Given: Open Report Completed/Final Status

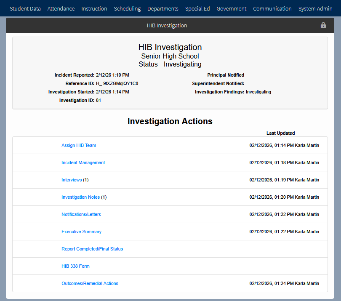Looking at the screenshot, I should click(x=92, y=249).
